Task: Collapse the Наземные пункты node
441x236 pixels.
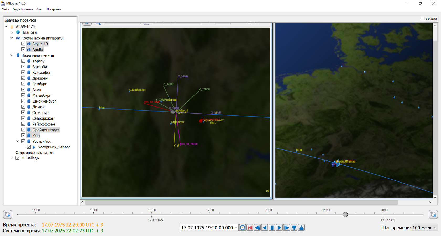Action: point(12,55)
